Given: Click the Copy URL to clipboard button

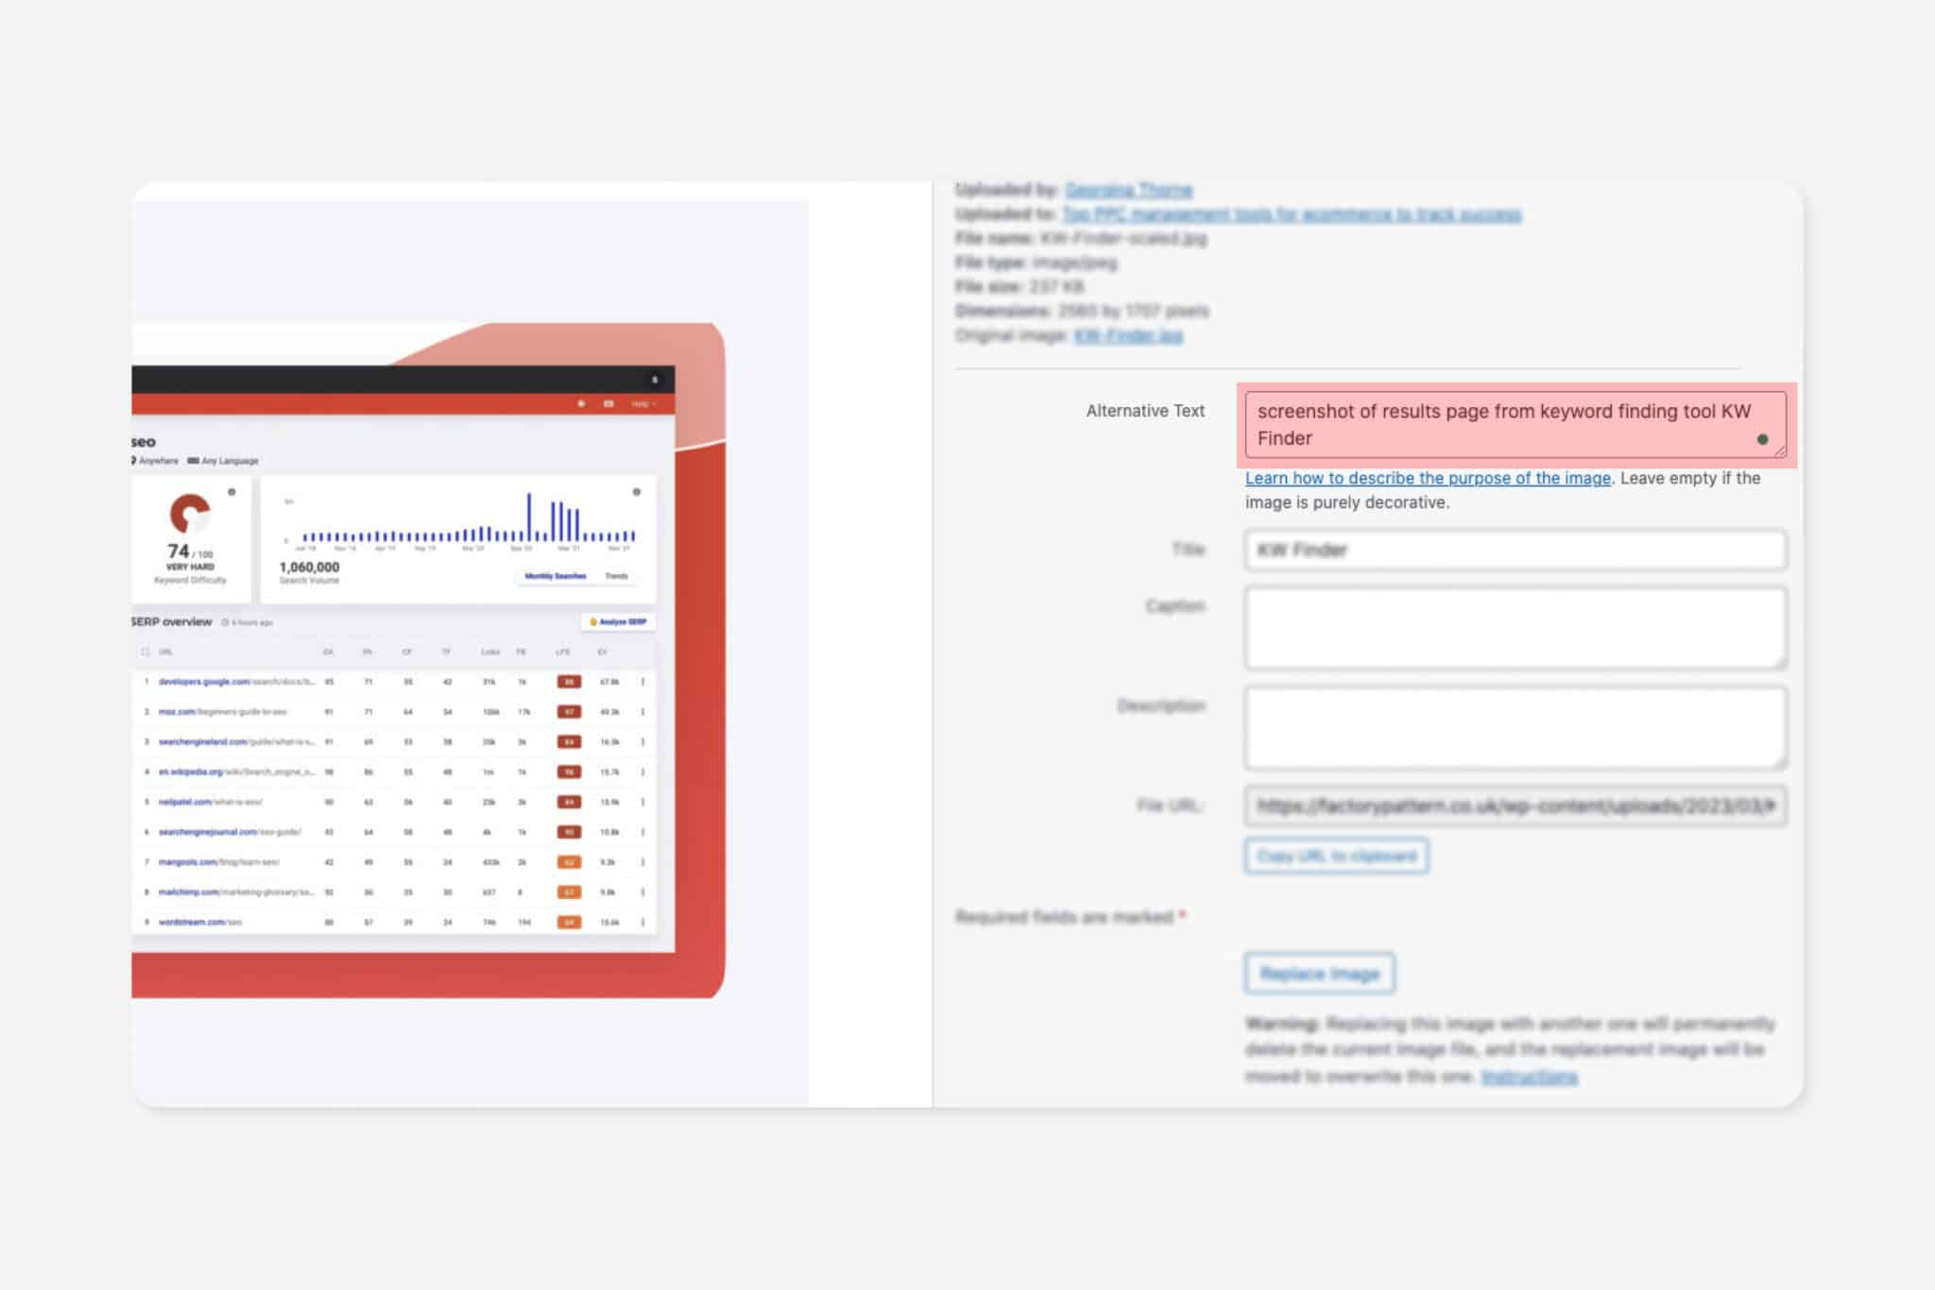Looking at the screenshot, I should click(1336, 857).
